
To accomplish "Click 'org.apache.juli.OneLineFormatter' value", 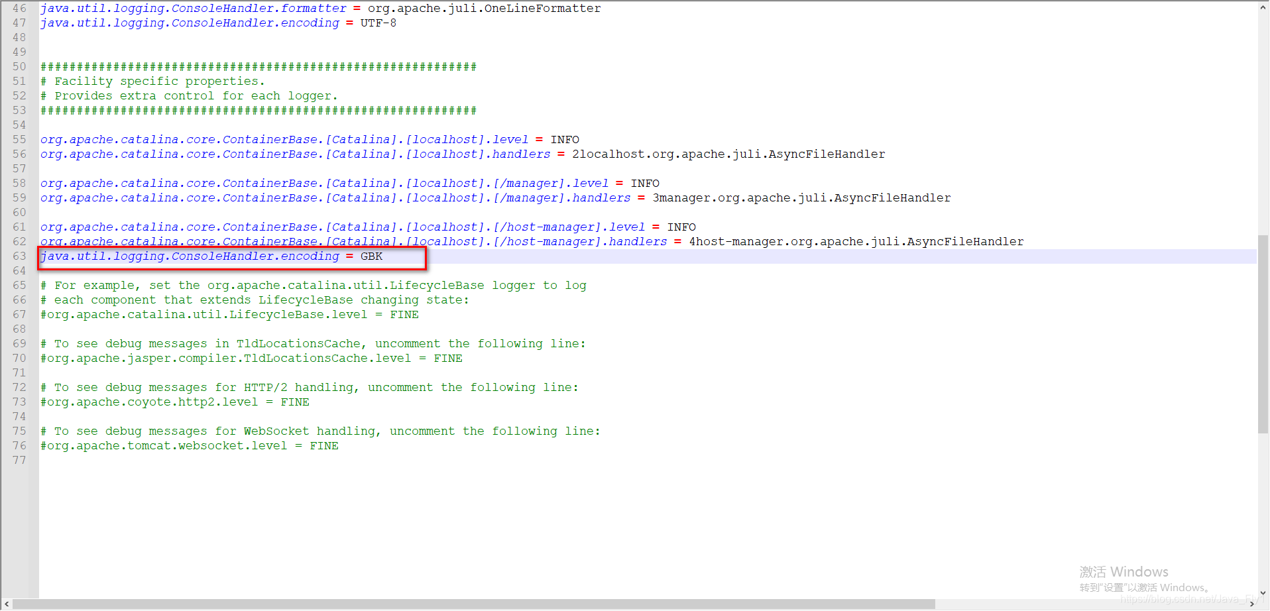I will [x=485, y=9].
